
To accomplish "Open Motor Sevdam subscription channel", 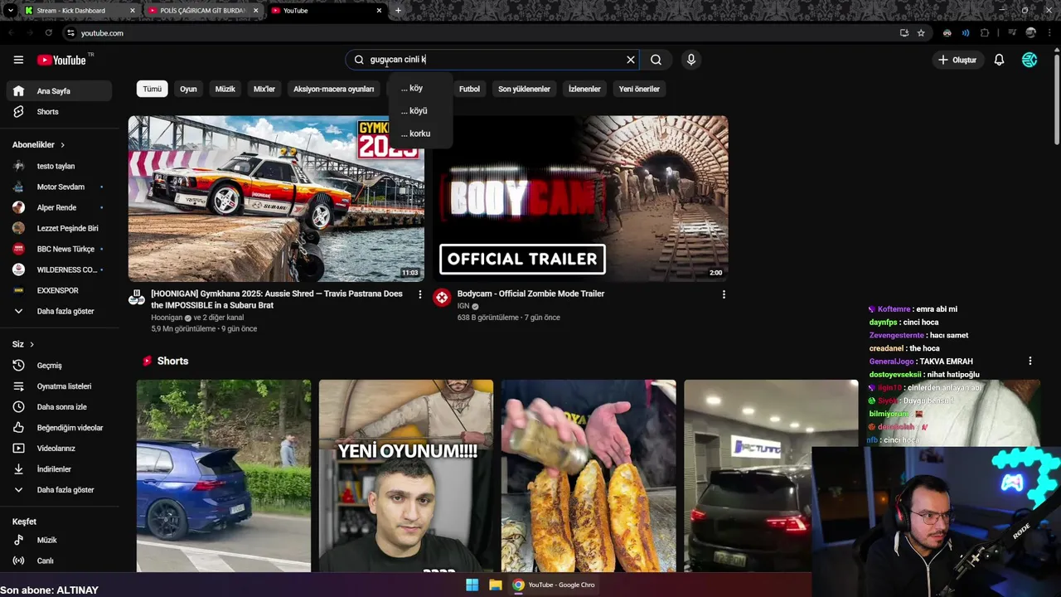I will pos(58,187).
